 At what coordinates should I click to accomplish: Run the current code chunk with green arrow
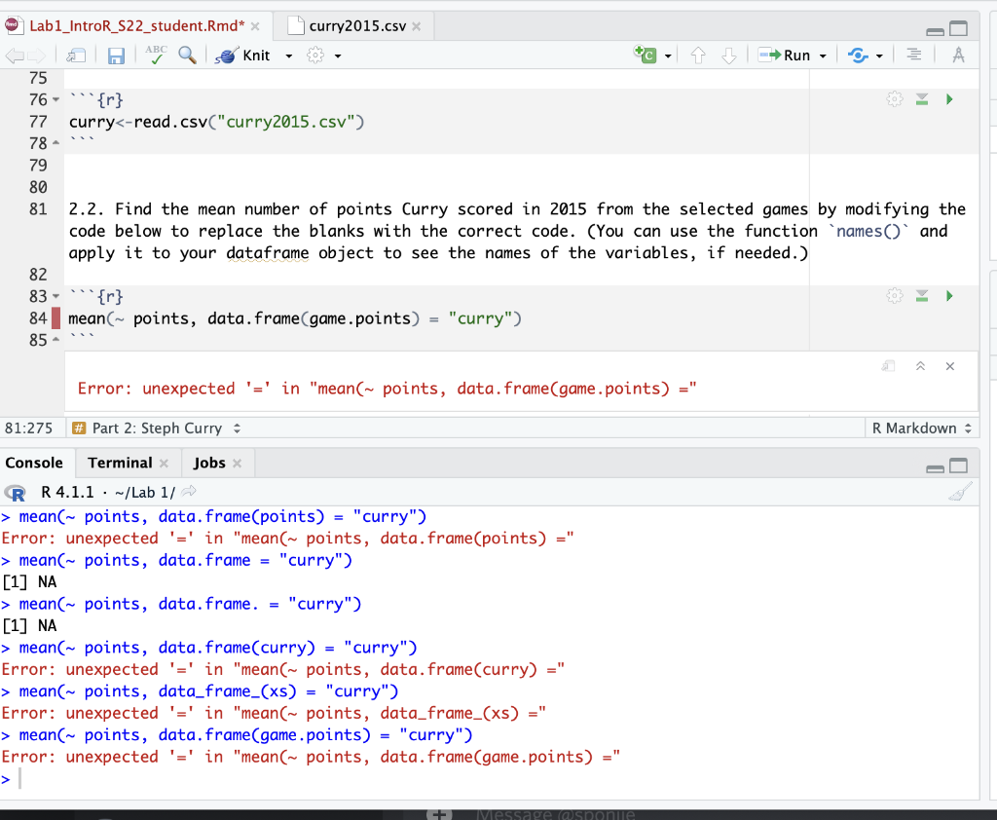tap(949, 295)
